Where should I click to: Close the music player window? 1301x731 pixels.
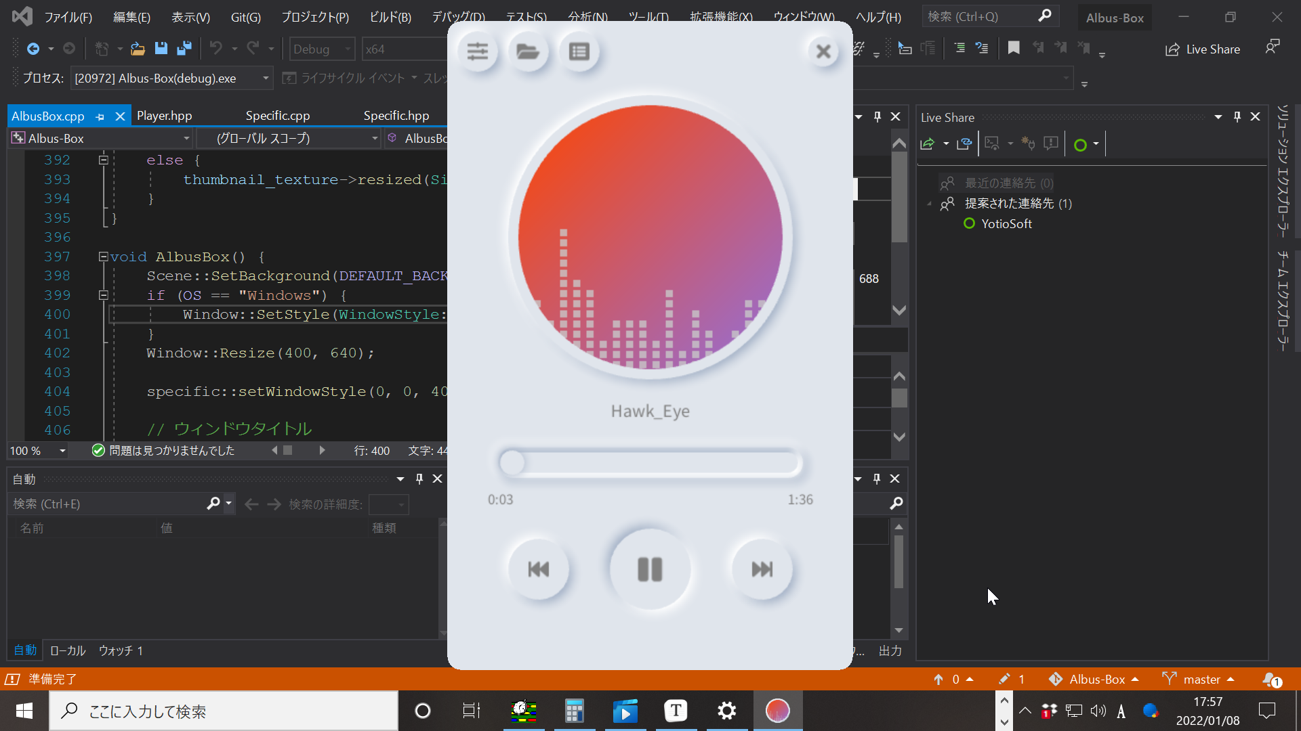click(x=823, y=51)
